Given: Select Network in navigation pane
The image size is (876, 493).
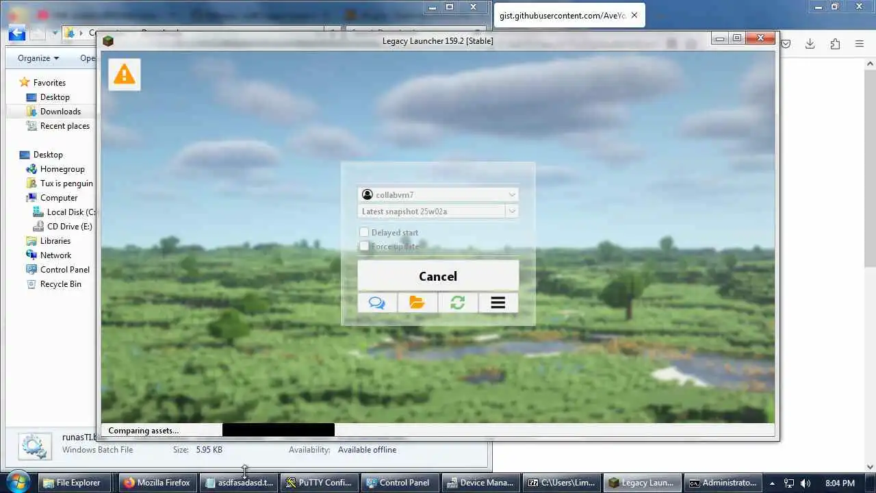Looking at the screenshot, I should [55, 255].
